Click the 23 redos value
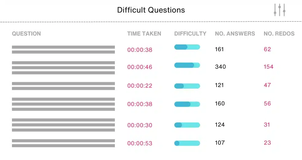302x160 pixels. (267, 143)
